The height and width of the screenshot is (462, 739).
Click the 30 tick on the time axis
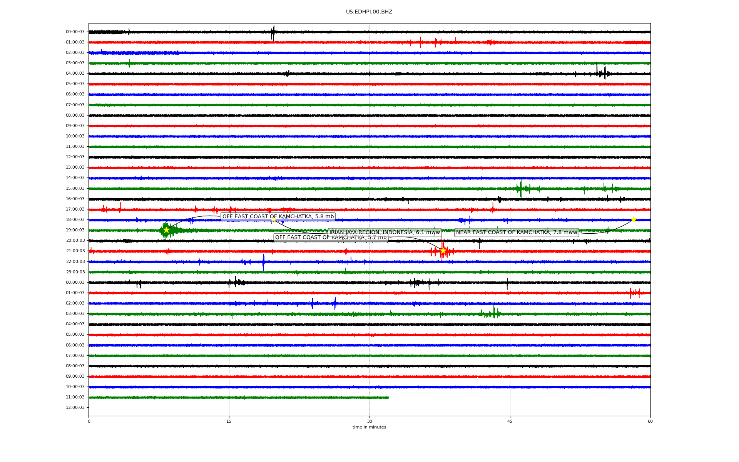click(369, 421)
